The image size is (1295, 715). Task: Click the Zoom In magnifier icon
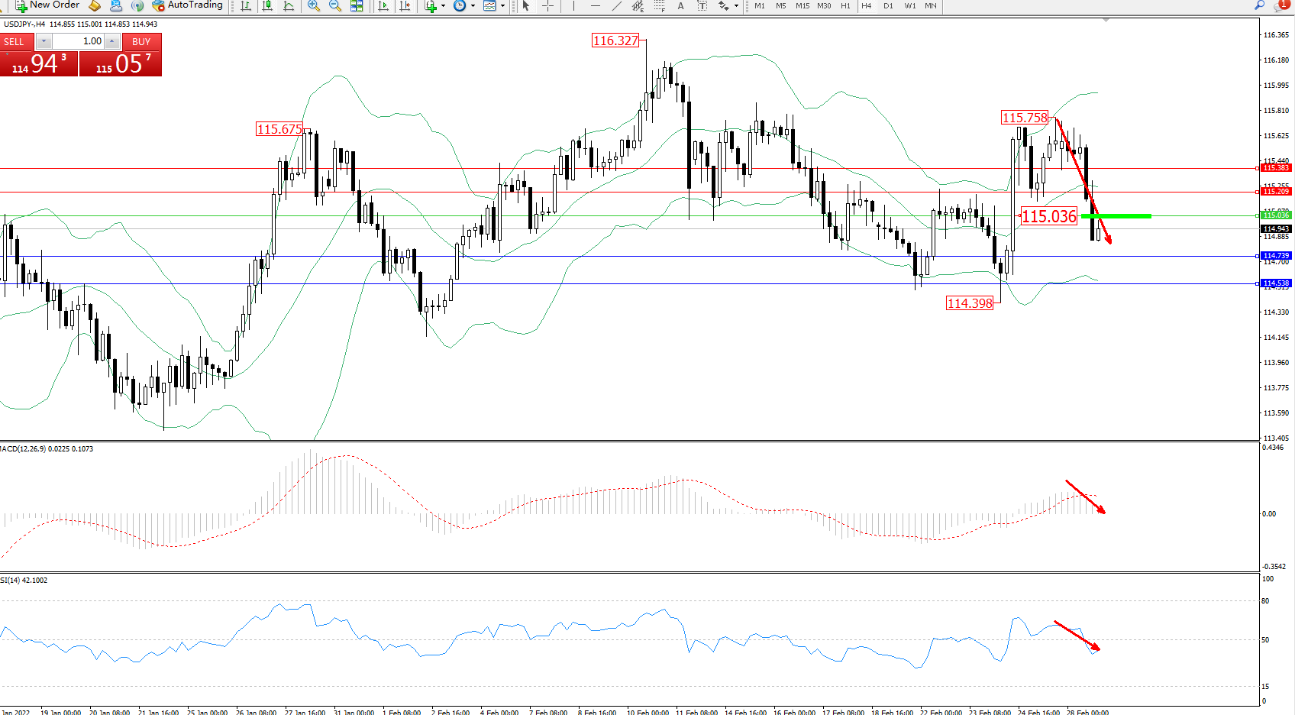[313, 6]
